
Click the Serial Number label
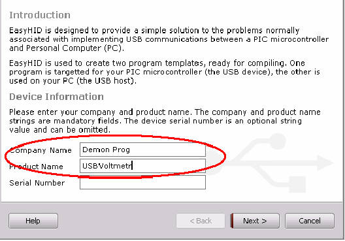37,183
